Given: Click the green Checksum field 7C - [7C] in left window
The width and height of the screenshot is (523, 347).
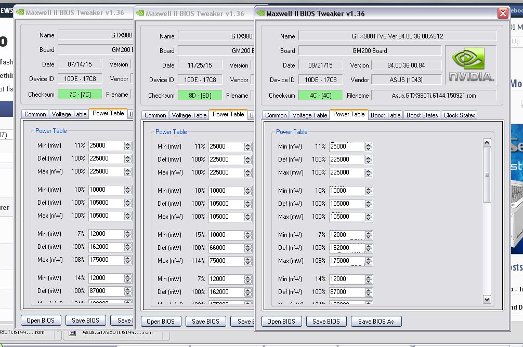Looking at the screenshot, I should click(80, 95).
